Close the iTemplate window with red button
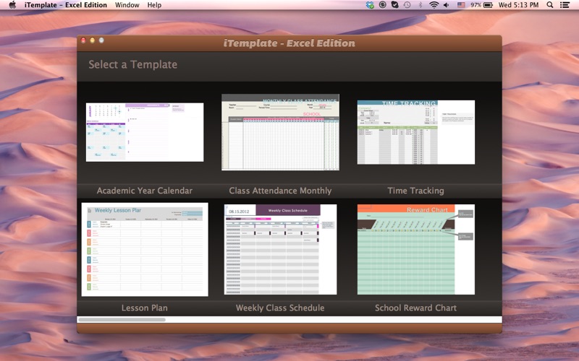Screen dimensions: 579x361 click(x=83, y=40)
